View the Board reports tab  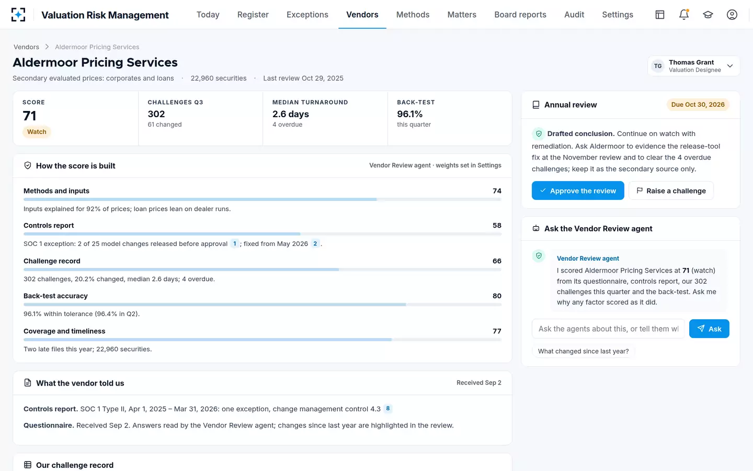pos(520,15)
